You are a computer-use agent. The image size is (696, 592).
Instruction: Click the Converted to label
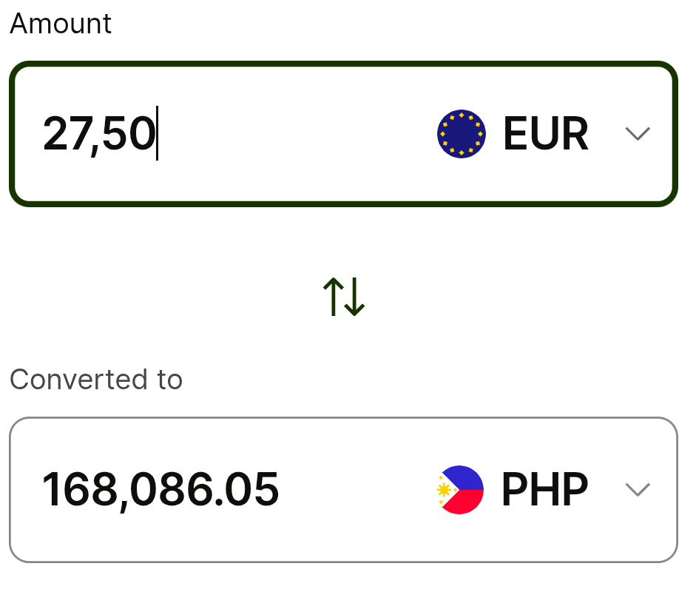click(96, 380)
